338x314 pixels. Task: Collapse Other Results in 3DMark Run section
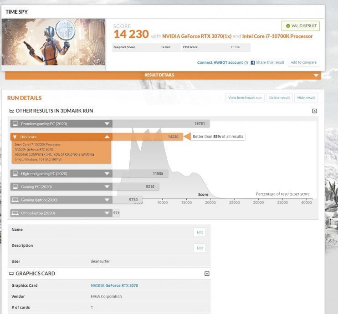pos(314,111)
